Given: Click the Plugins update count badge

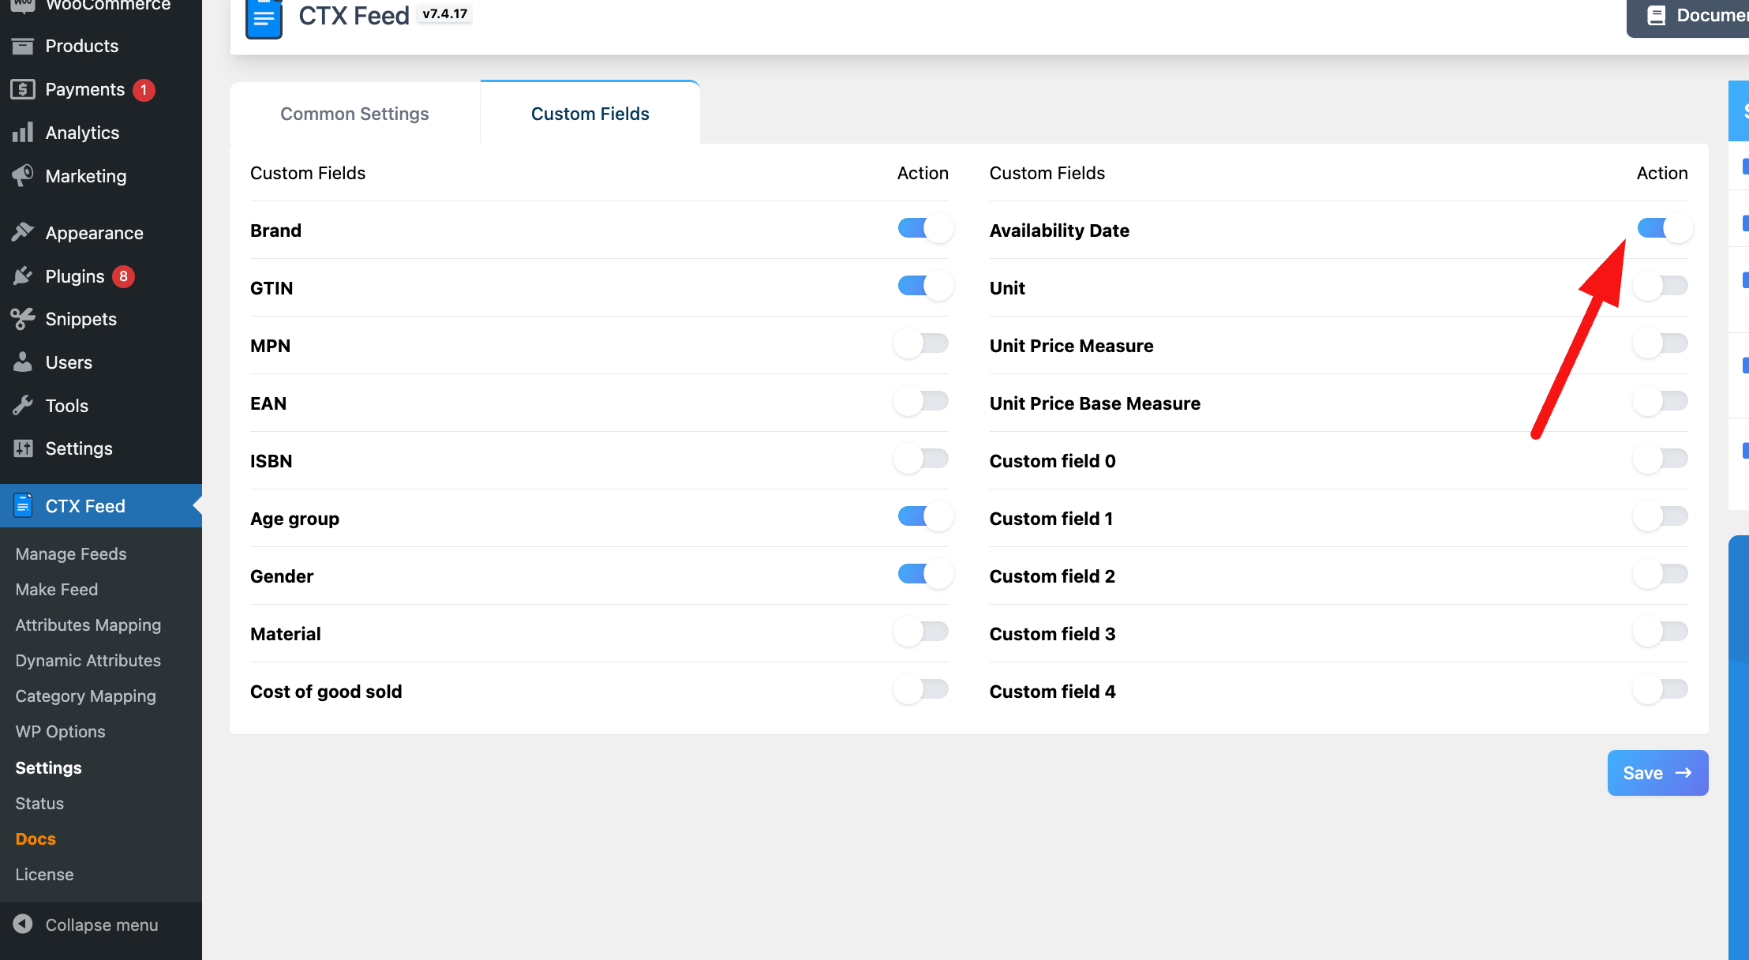Looking at the screenshot, I should click(x=123, y=276).
